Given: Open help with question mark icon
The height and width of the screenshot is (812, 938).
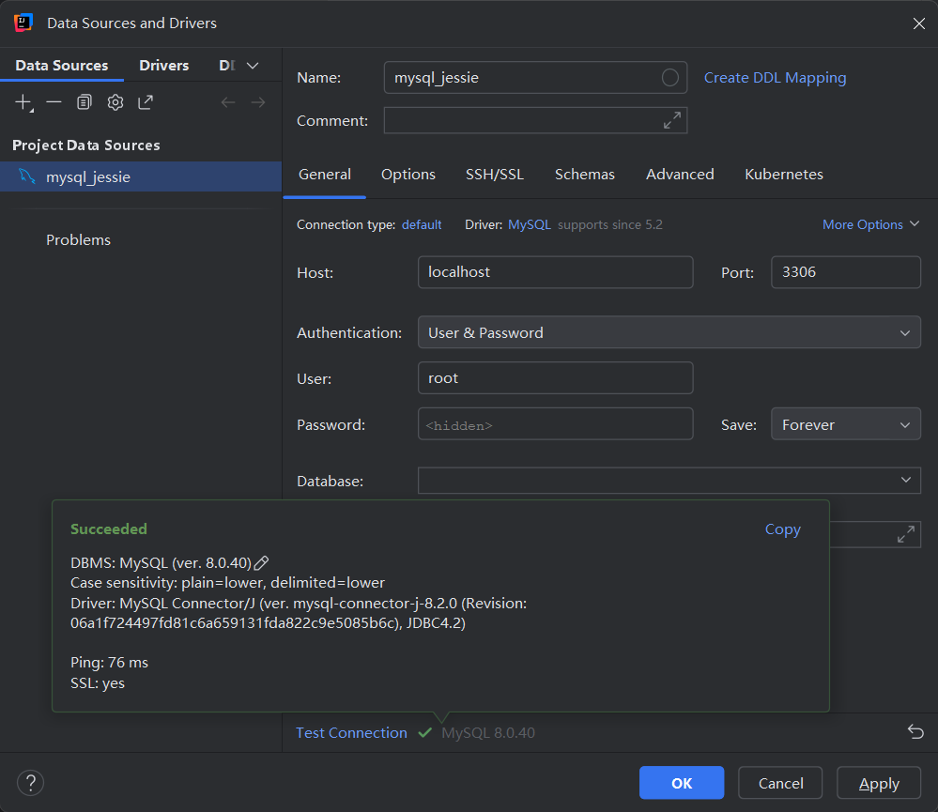Looking at the screenshot, I should point(30,783).
